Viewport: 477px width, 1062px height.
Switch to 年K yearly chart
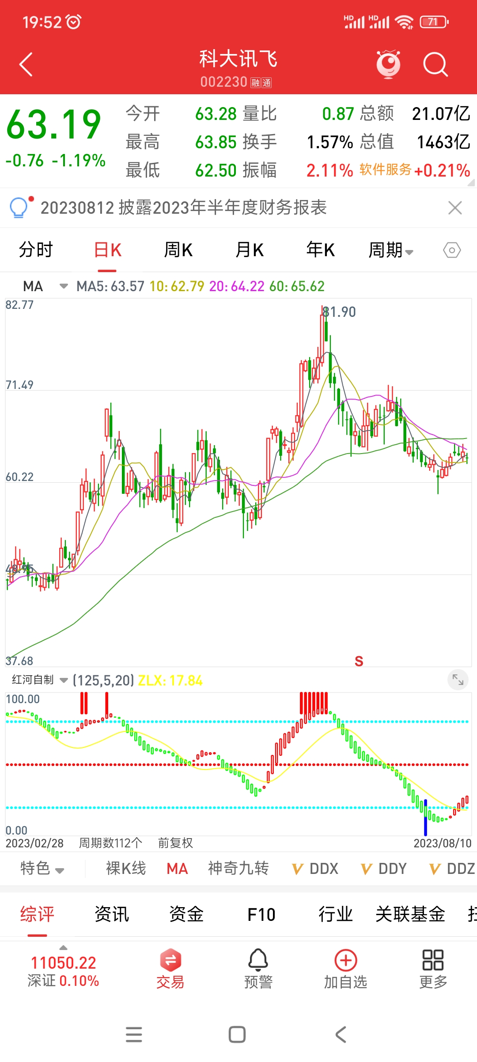[321, 250]
